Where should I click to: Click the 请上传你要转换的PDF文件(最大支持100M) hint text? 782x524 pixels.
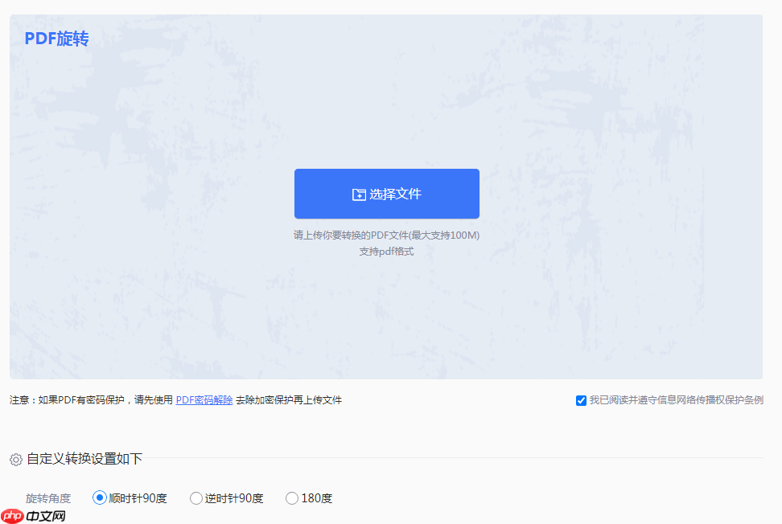tap(386, 235)
